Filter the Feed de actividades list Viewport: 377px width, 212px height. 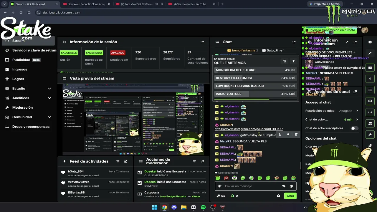point(118,161)
